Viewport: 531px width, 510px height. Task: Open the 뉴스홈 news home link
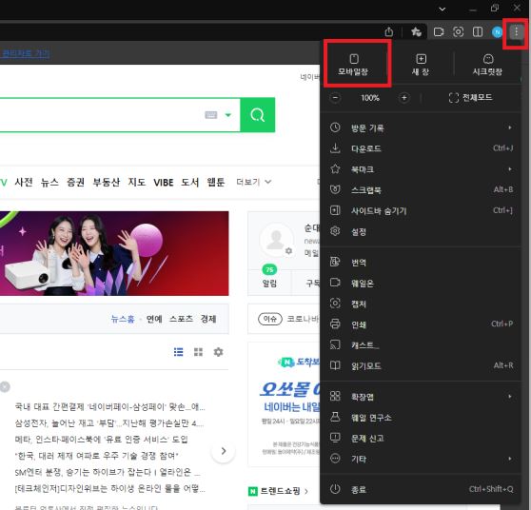pos(123,319)
